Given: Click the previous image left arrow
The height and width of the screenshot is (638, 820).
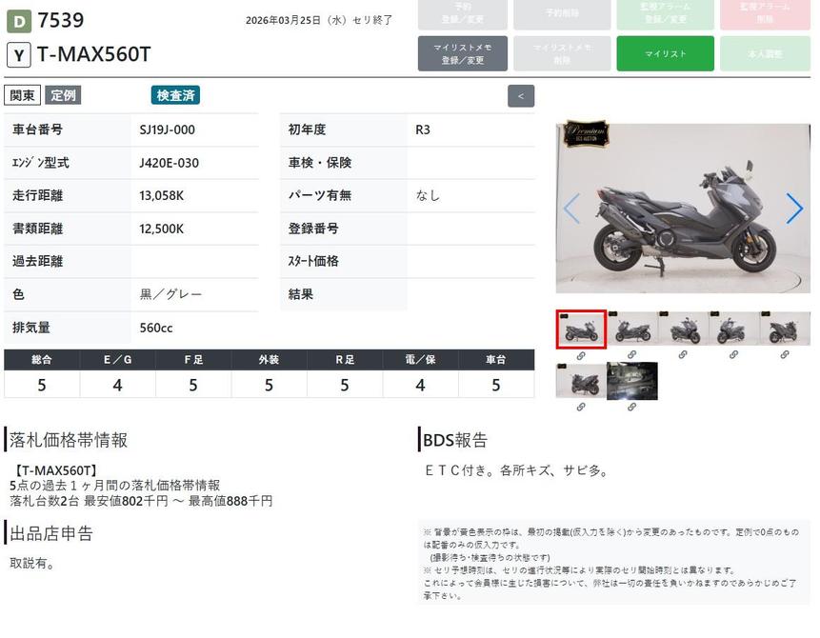Looking at the screenshot, I should tap(571, 208).
